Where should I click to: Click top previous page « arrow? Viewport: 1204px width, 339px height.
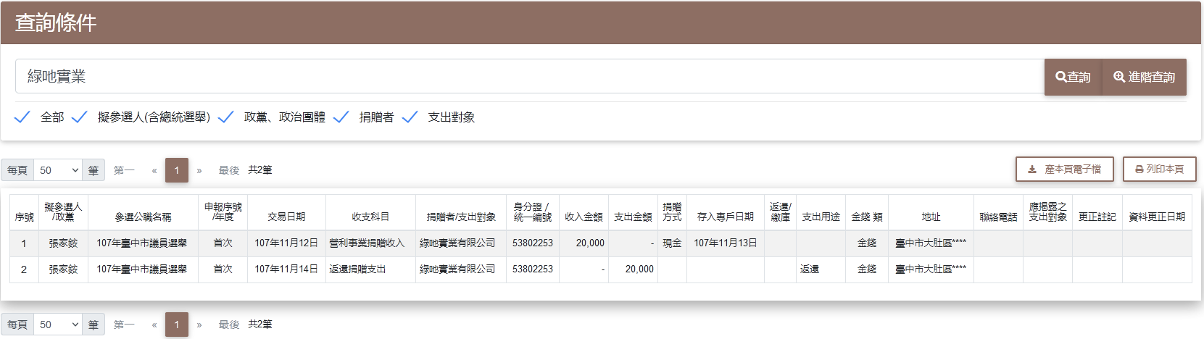click(x=154, y=170)
